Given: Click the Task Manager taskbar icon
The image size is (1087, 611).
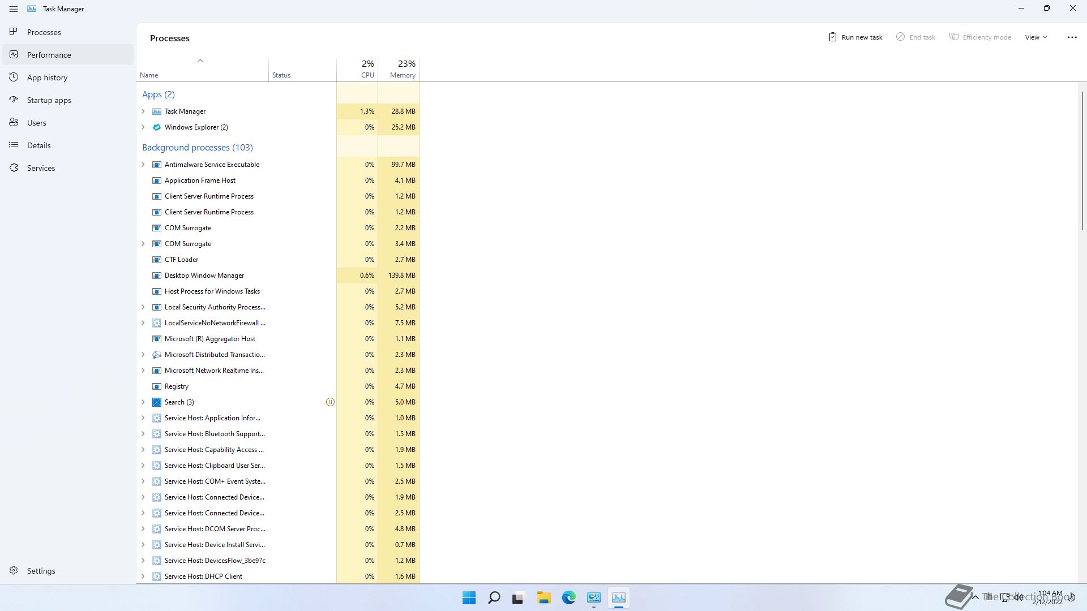Looking at the screenshot, I should (618, 598).
